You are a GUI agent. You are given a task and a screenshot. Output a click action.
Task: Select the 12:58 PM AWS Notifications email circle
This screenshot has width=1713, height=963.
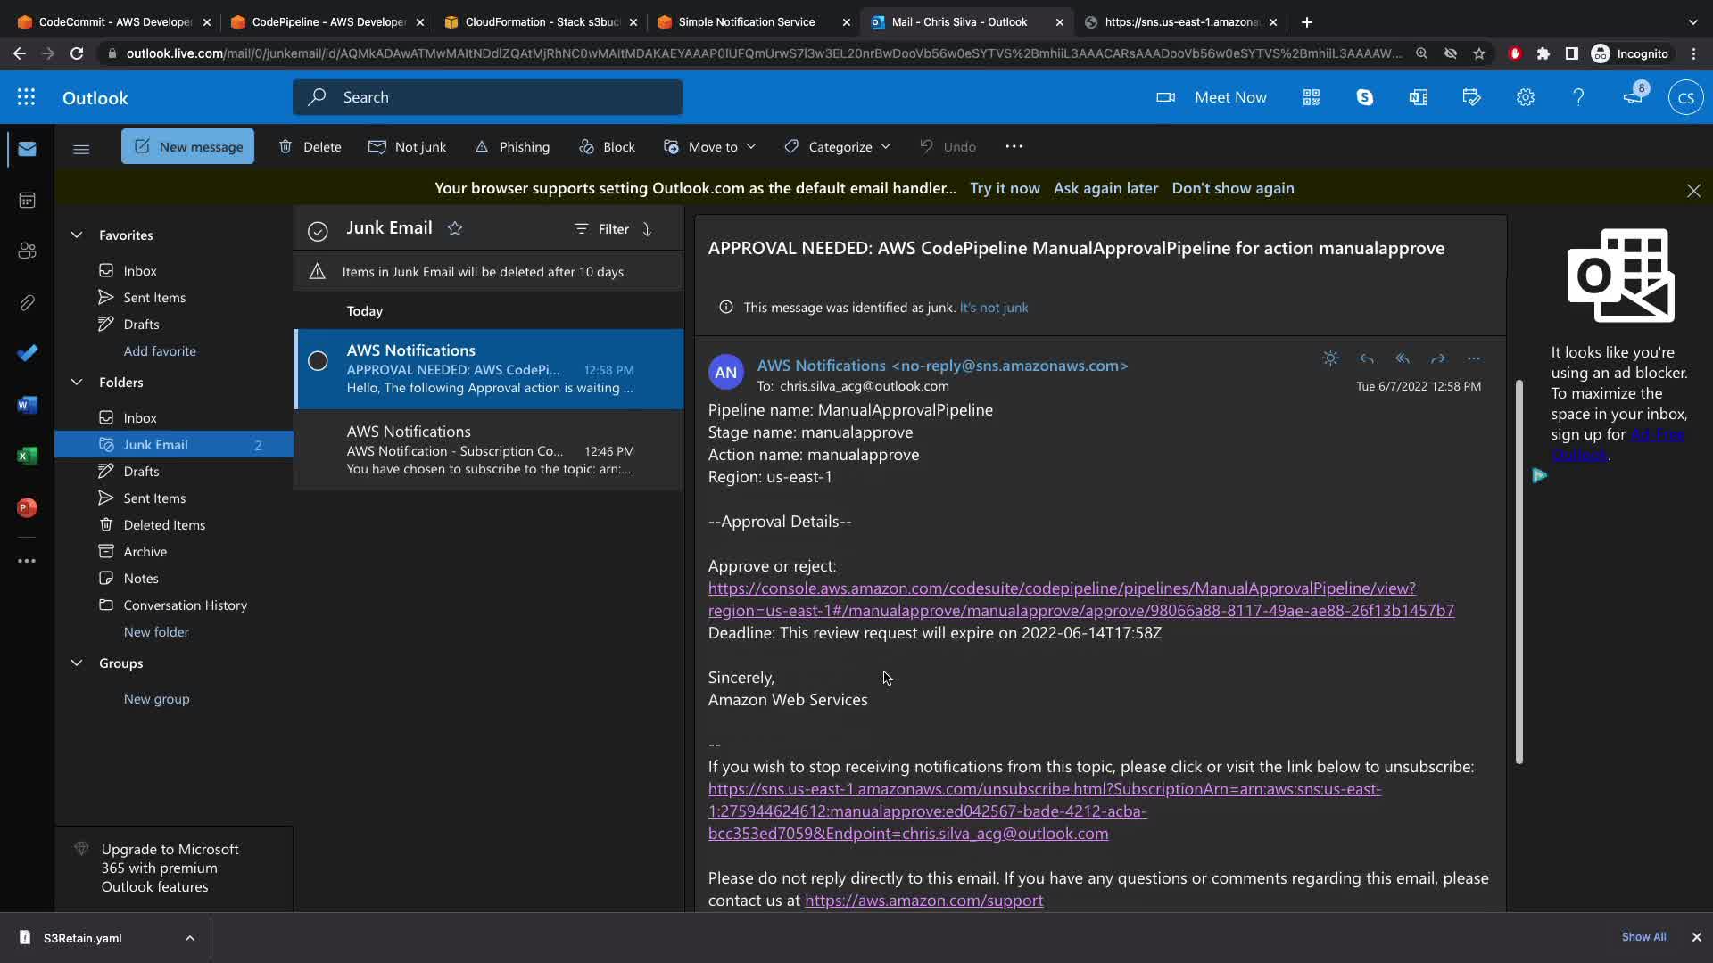(x=318, y=361)
